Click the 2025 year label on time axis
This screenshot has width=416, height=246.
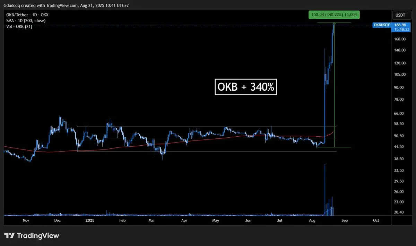coord(90,220)
